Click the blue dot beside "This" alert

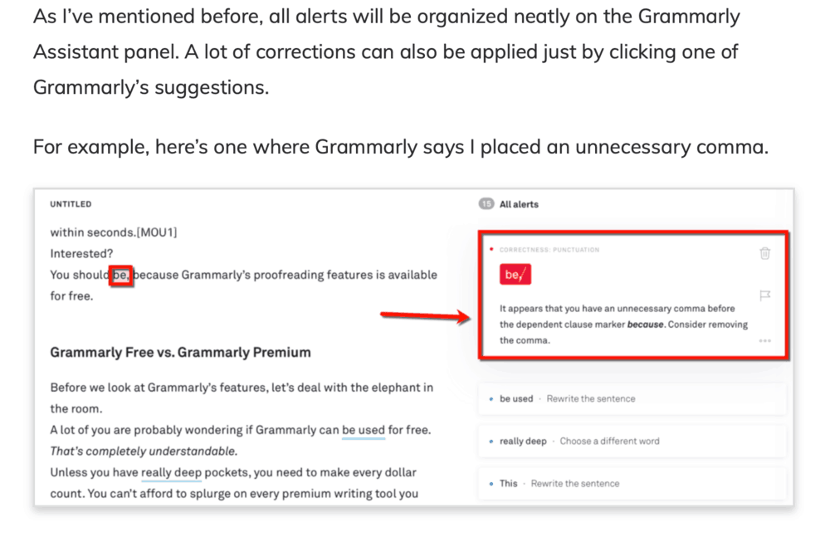click(x=491, y=484)
